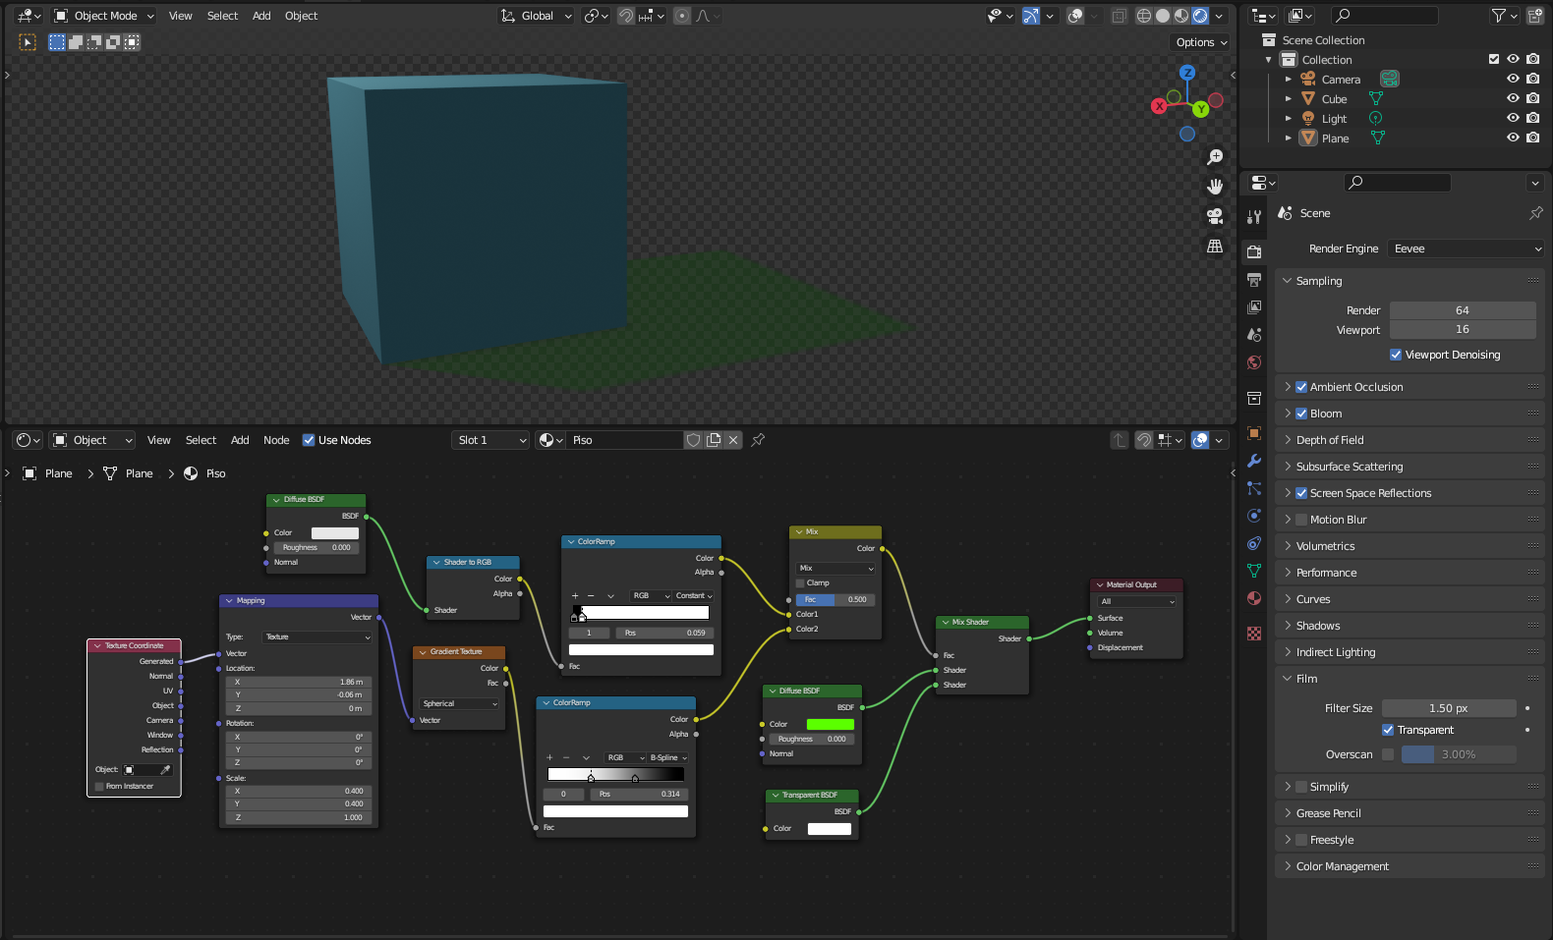Image resolution: width=1553 pixels, height=940 pixels.
Task: Click the green Diffuse BSDF color swatch
Action: coord(831,724)
